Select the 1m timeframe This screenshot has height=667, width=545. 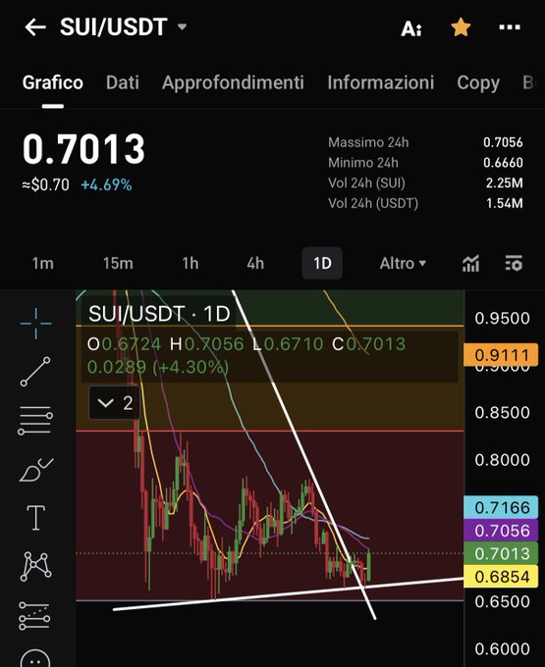[43, 263]
